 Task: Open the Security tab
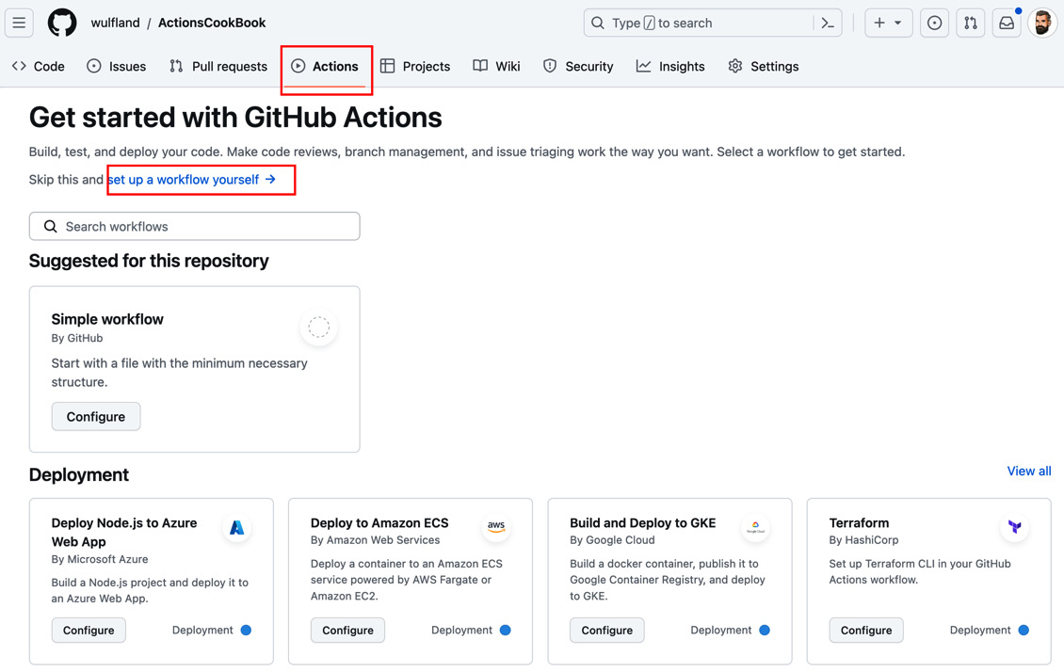point(578,67)
